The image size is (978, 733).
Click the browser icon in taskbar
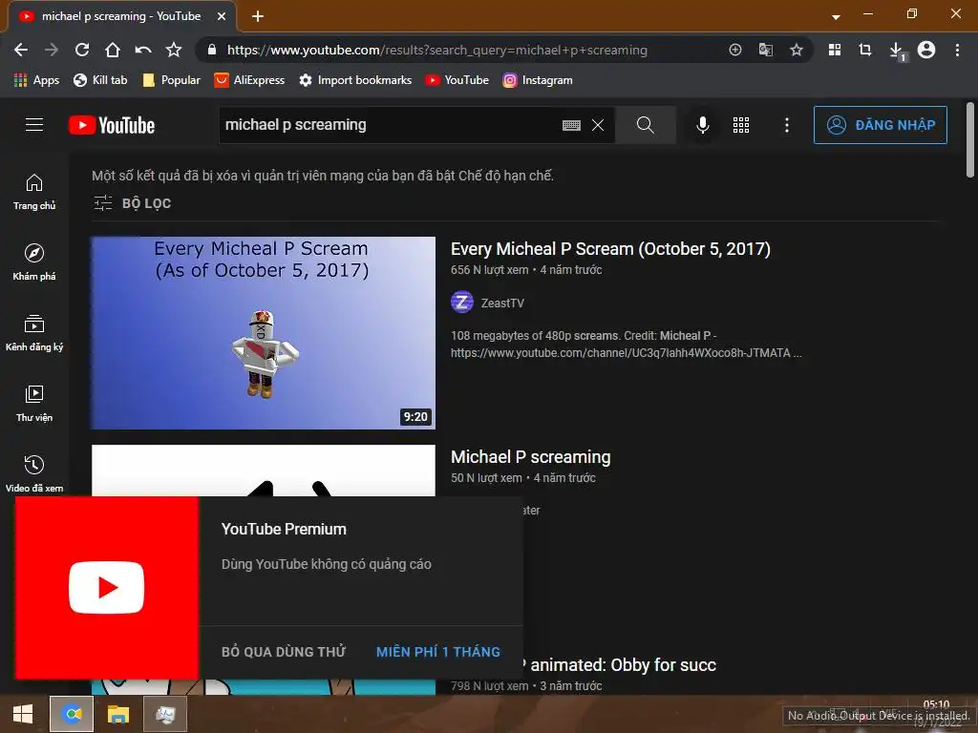tap(72, 714)
